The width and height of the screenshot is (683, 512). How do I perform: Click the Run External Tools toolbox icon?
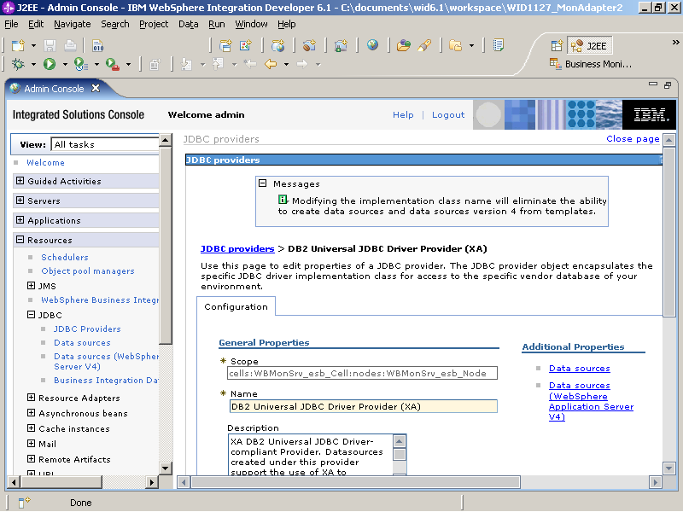tap(113, 64)
